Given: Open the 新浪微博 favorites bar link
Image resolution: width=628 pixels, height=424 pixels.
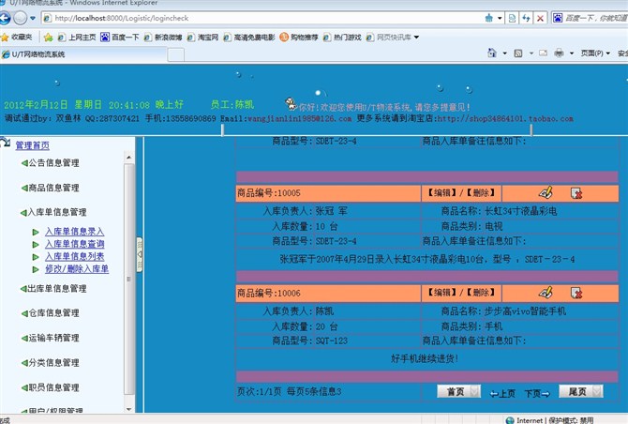Looking at the screenshot, I should pyautogui.click(x=163, y=38).
